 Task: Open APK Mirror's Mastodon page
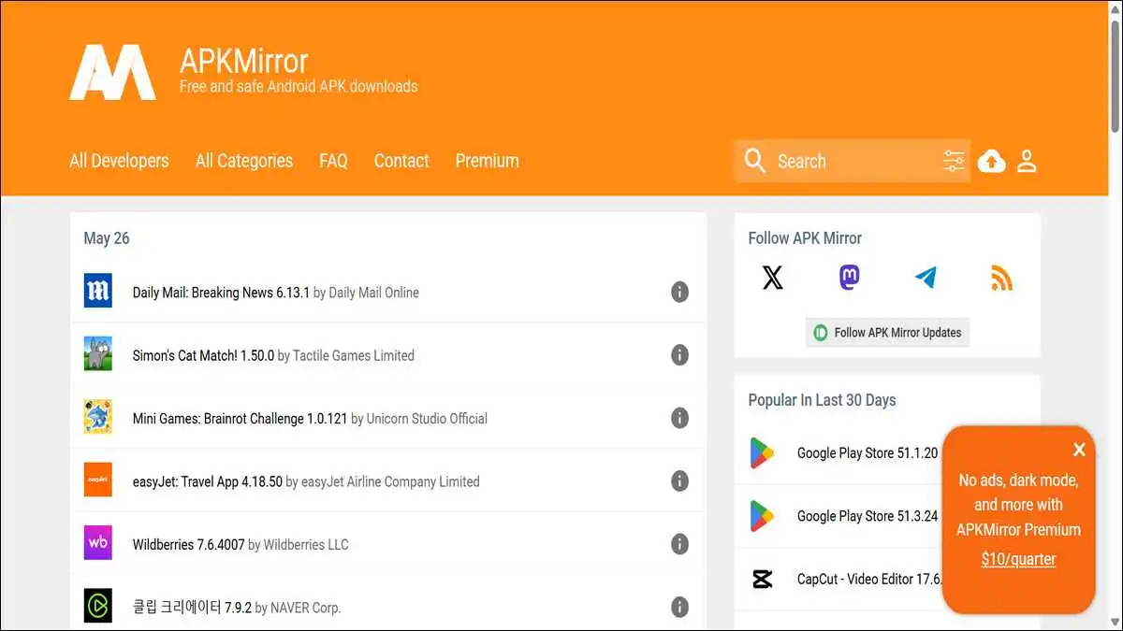click(849, 278)
